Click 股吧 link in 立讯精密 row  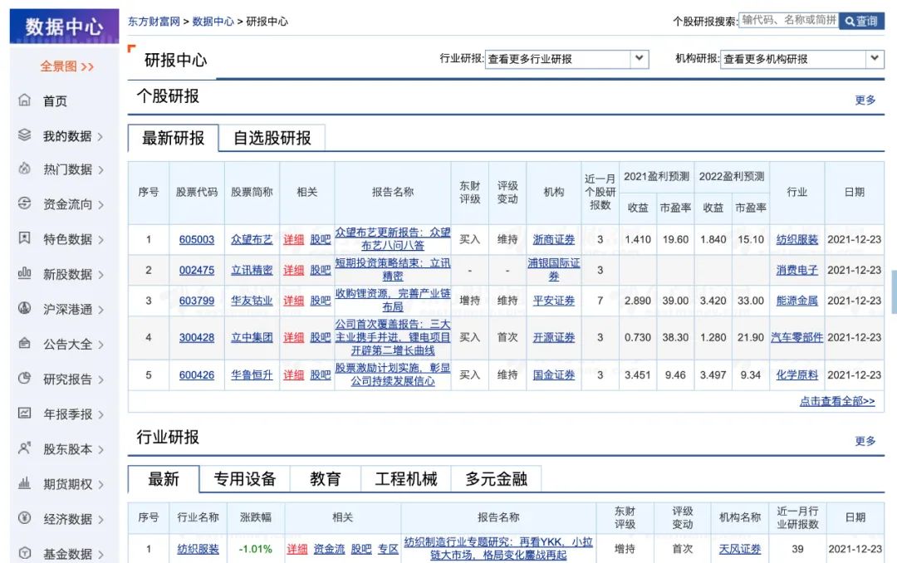(x=321, y=270)
